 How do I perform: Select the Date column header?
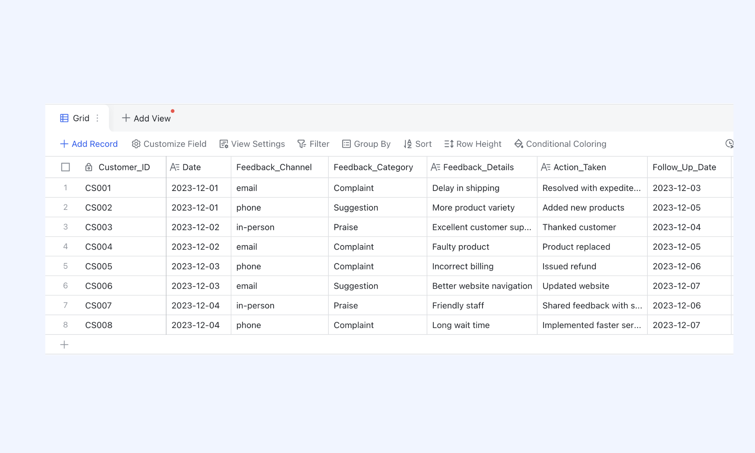point(199,167)
